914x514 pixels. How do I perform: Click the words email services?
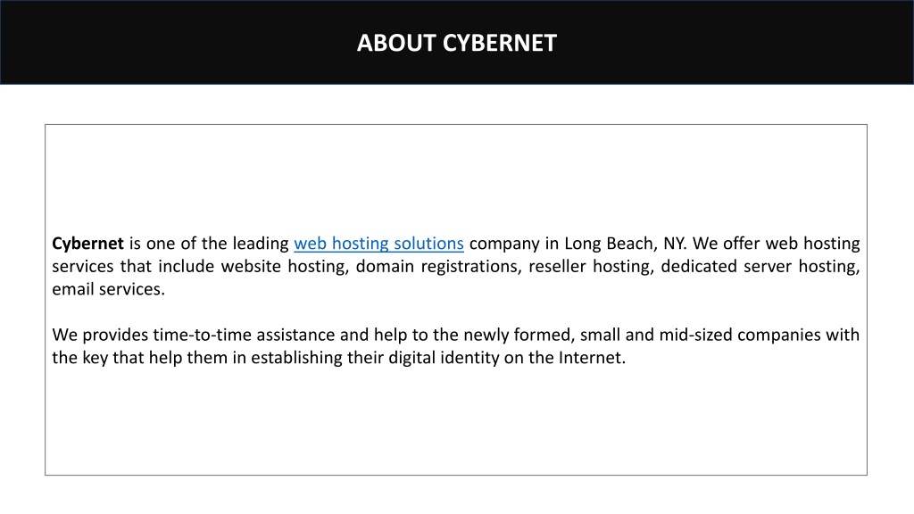(x=108, y=288)
